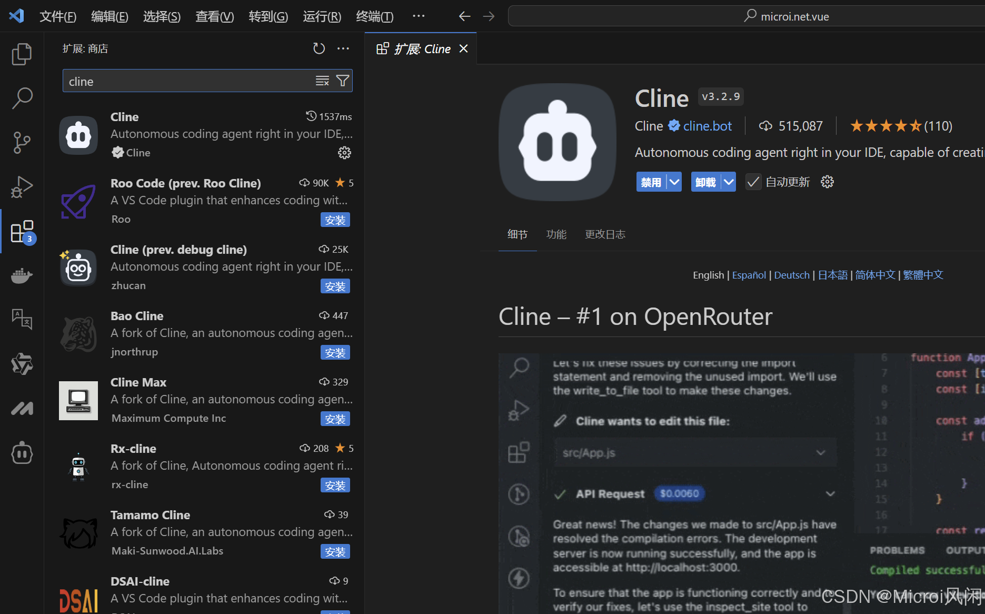This screenshot has height=614, width=985.
Task: Click the microi.net.vue command center search
Action: tap(787, 16)
